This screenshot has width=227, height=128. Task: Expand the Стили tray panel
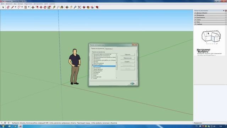[210, 20]
